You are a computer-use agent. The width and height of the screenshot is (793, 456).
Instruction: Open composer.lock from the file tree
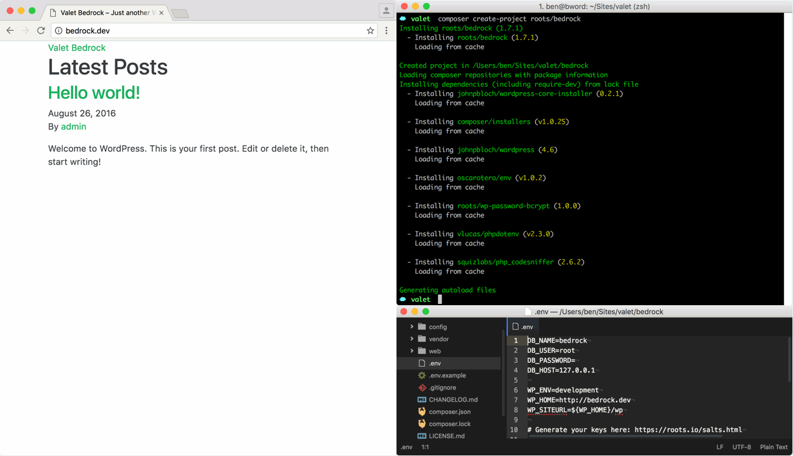pos(450,424)
